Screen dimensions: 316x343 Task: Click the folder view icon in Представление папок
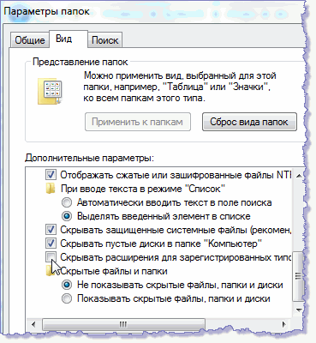50,91
